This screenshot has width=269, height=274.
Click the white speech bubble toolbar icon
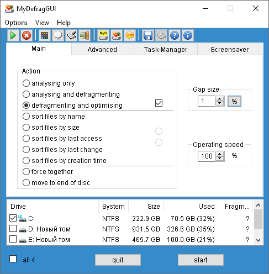58,35
